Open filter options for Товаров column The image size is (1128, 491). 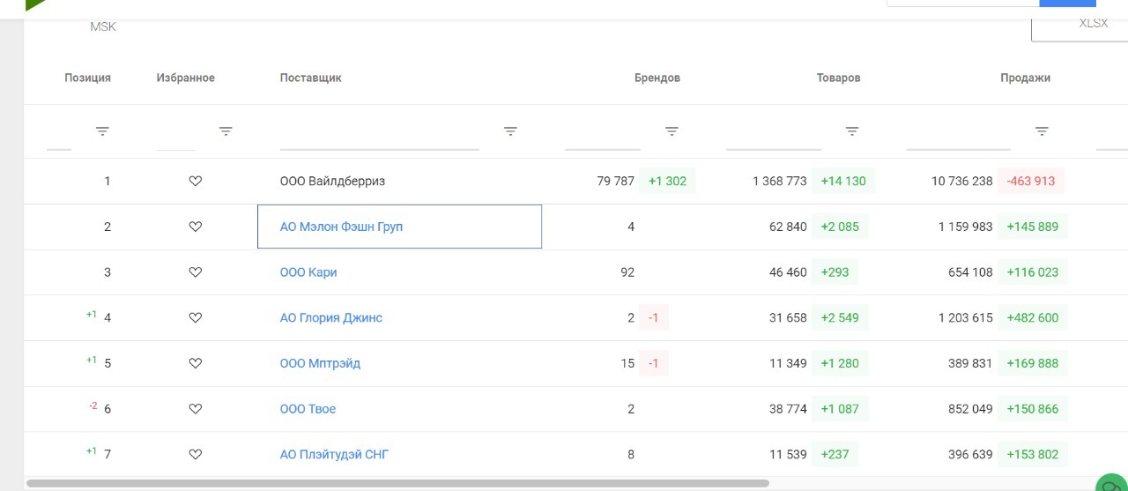[x=852, y=131]
